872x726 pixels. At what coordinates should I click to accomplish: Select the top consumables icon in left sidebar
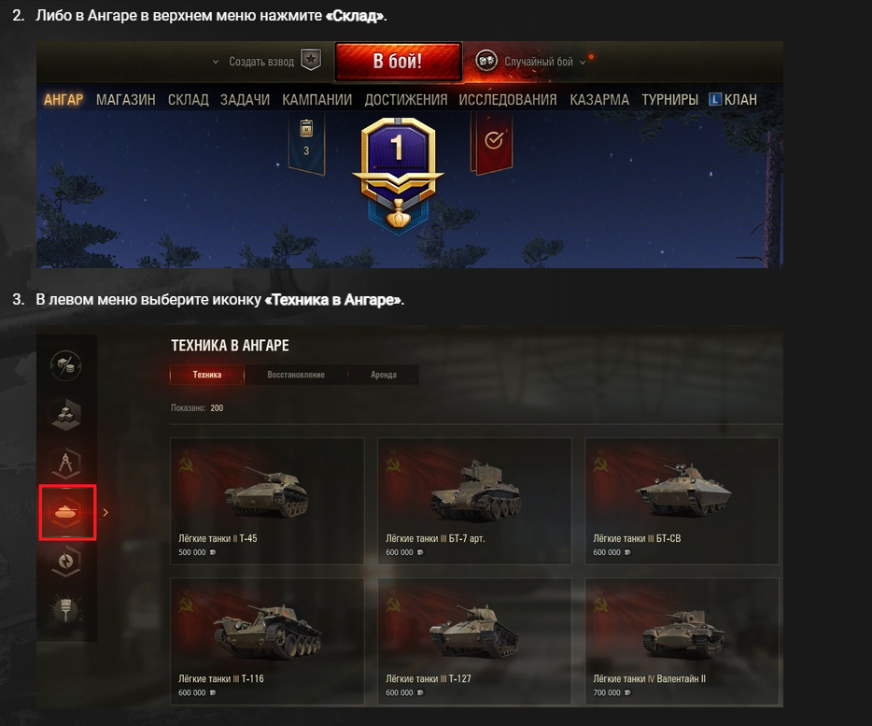(x=66, y=365)
